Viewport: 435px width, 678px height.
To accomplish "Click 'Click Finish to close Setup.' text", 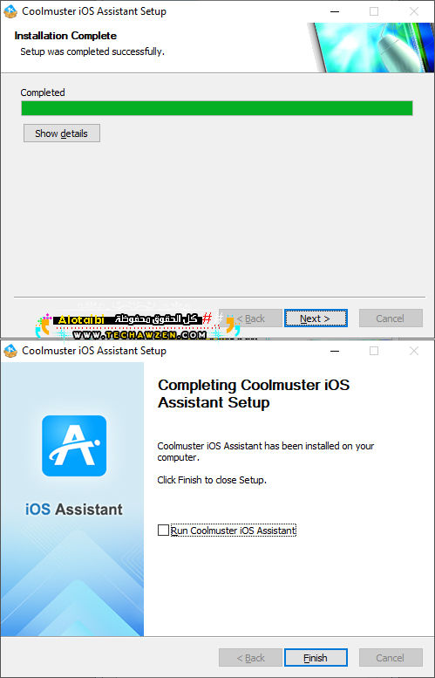I will (x=212, y=480).
